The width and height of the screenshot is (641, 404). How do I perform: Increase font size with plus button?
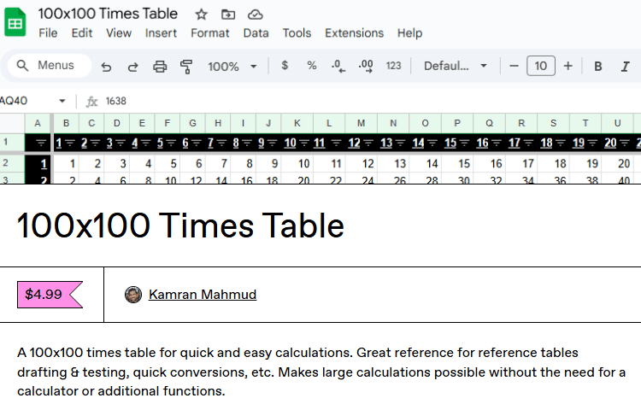click(x=567, y=66)
